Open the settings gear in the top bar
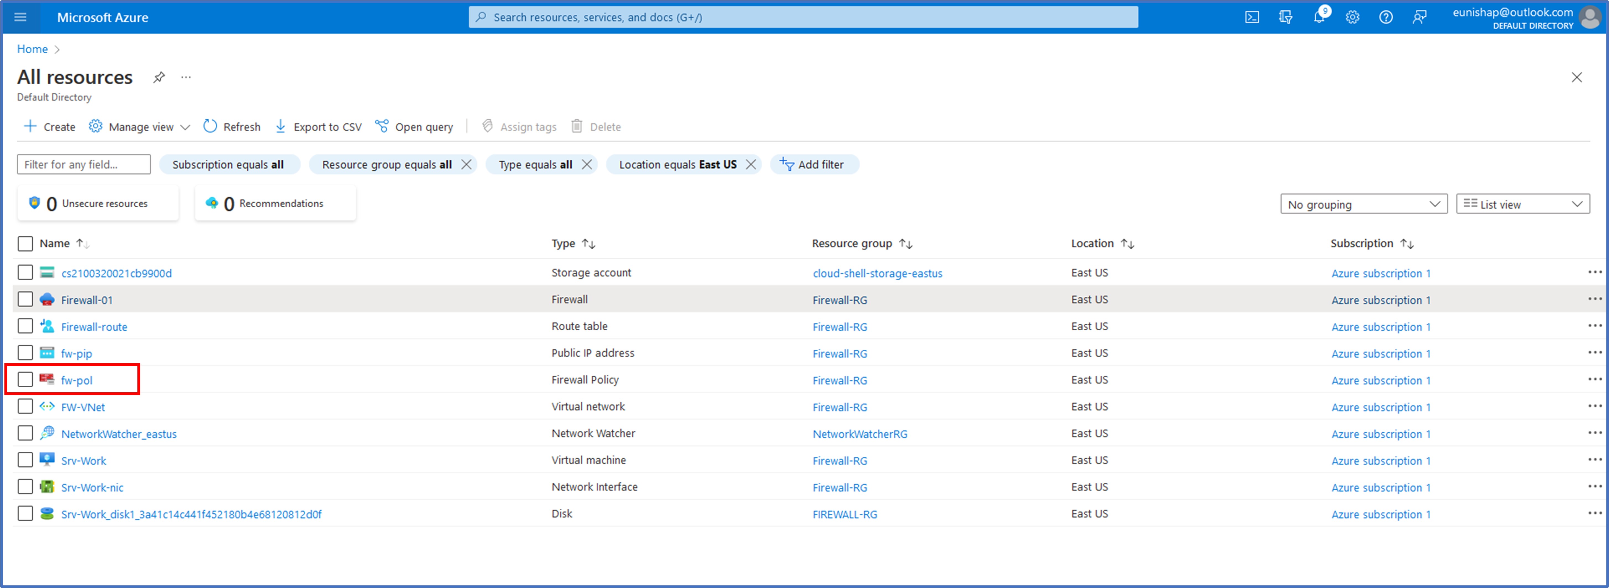Screen dimensions: 1609x588 pyautogui.click(x=1353, y=17)
